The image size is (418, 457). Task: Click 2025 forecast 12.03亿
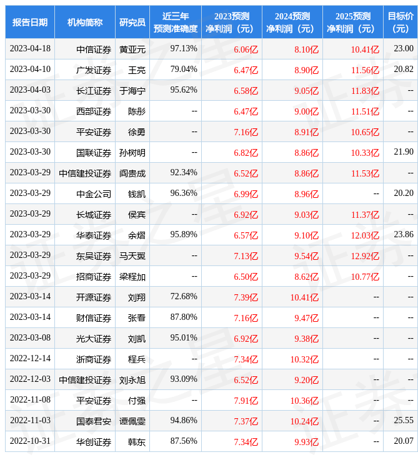click(x=365, y=236)
